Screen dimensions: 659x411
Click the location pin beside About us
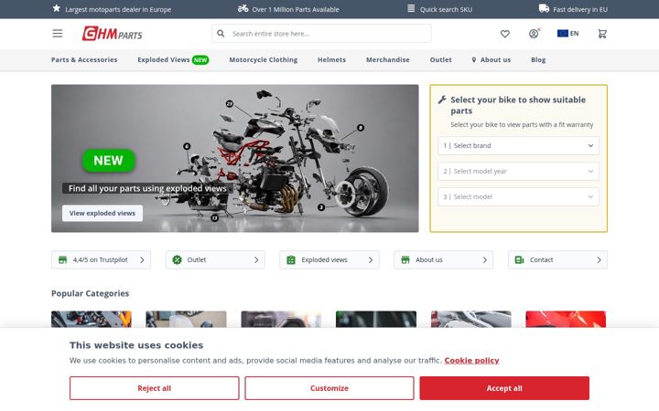[474, 60]
